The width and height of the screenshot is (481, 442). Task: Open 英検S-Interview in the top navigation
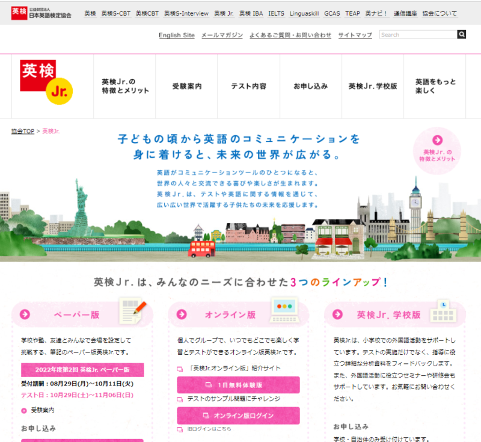point(186,13)
